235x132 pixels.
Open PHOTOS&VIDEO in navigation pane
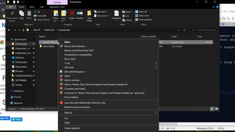(23, 76)
